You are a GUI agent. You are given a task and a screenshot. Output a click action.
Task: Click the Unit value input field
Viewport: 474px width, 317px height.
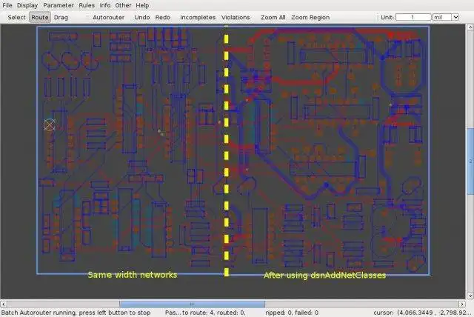click(x=413, y=17)
